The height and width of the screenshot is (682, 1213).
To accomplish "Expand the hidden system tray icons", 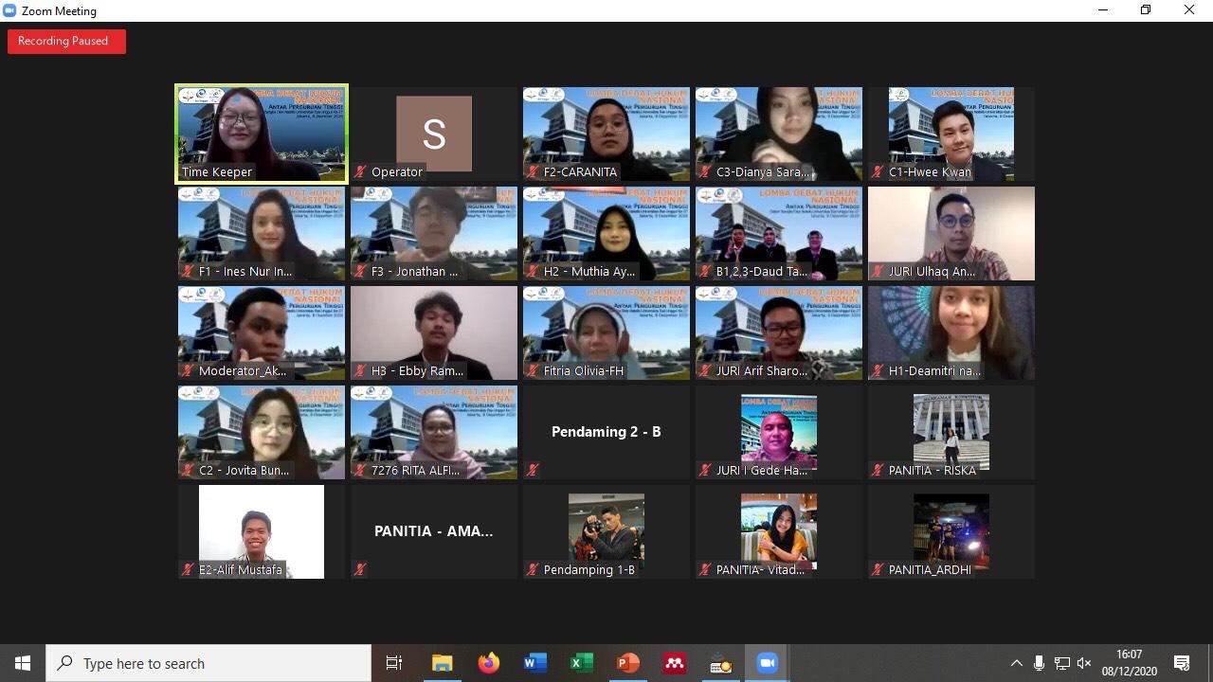I will tap(1016, 663).
